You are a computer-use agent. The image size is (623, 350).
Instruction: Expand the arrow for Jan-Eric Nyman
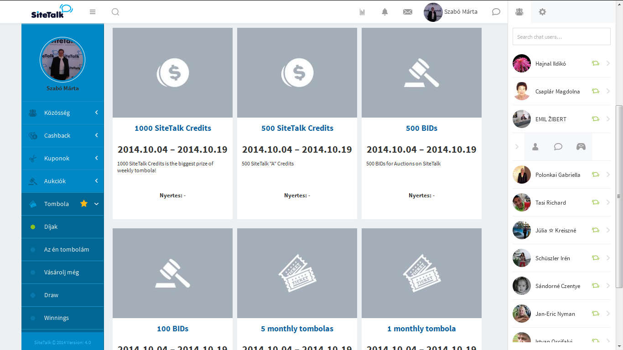click(x=608, y=314)
